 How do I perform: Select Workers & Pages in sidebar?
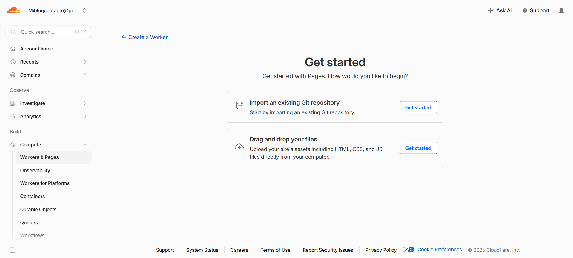pyautogui.click(x=54, y=157)
